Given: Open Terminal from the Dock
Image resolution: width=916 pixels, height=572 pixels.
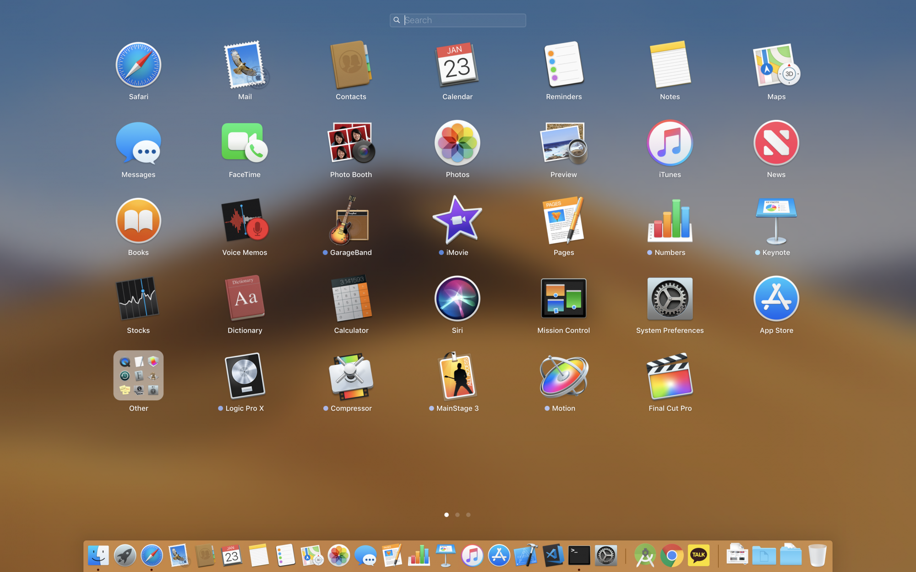Looking at the screenshot, I should (579, 556).
